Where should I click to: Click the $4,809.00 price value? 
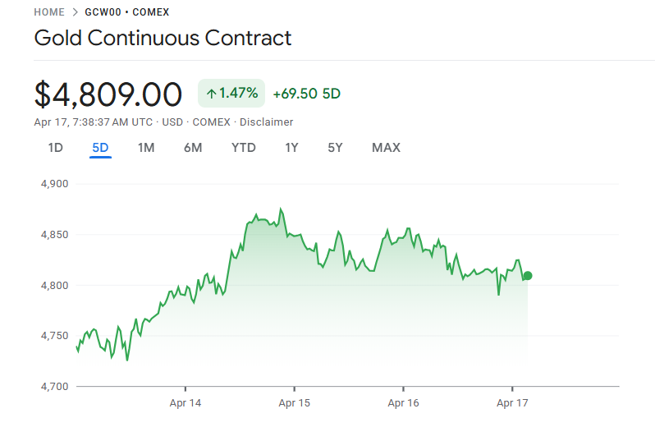108,94
